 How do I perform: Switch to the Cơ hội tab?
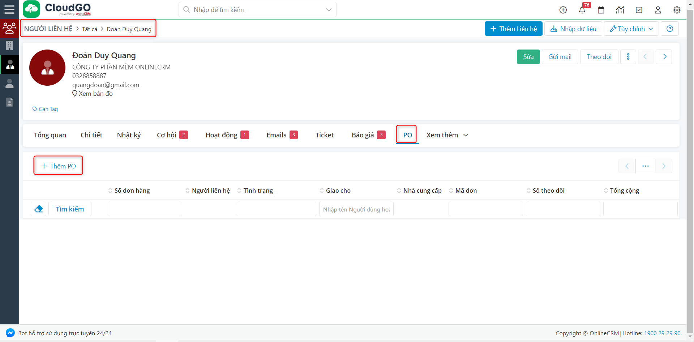tap(167, 135)
